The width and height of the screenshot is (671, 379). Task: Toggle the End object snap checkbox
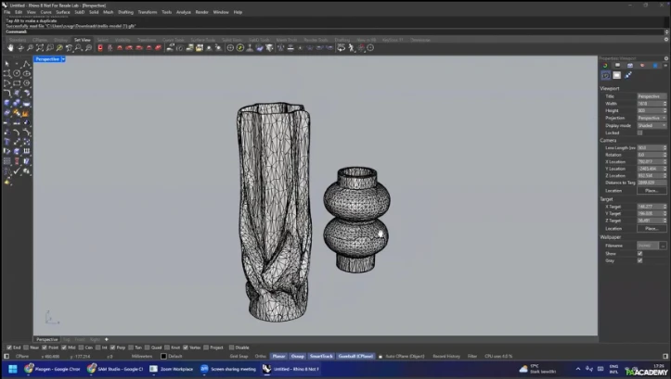coord(9,347)
